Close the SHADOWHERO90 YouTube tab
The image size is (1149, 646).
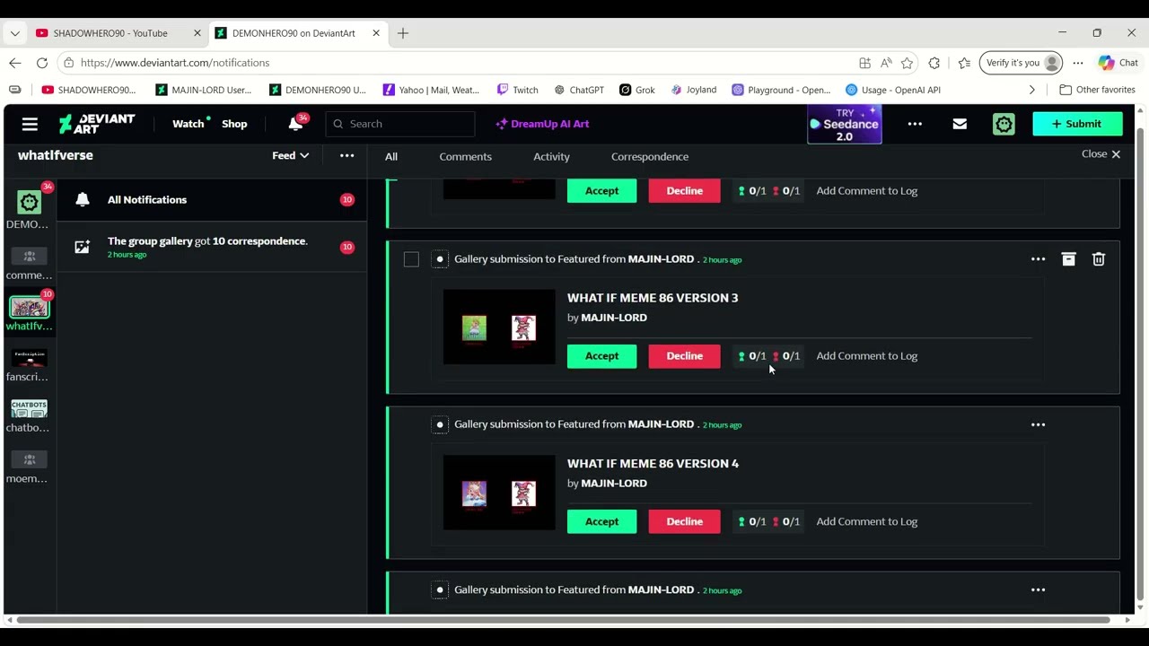[197, 33]
